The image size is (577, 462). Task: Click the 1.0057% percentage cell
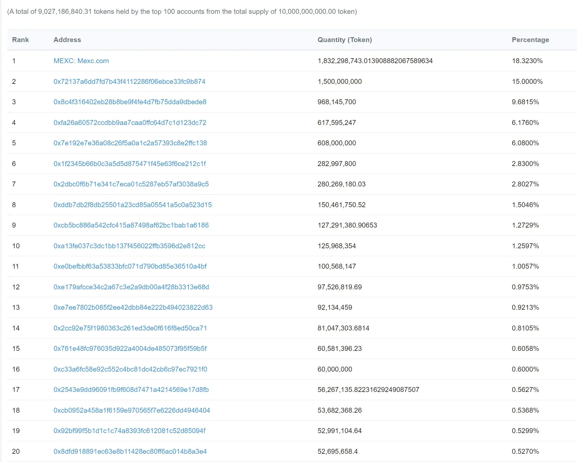[x=525, y=266]
